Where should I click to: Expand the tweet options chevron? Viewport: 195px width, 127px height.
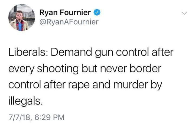(184, 13)
